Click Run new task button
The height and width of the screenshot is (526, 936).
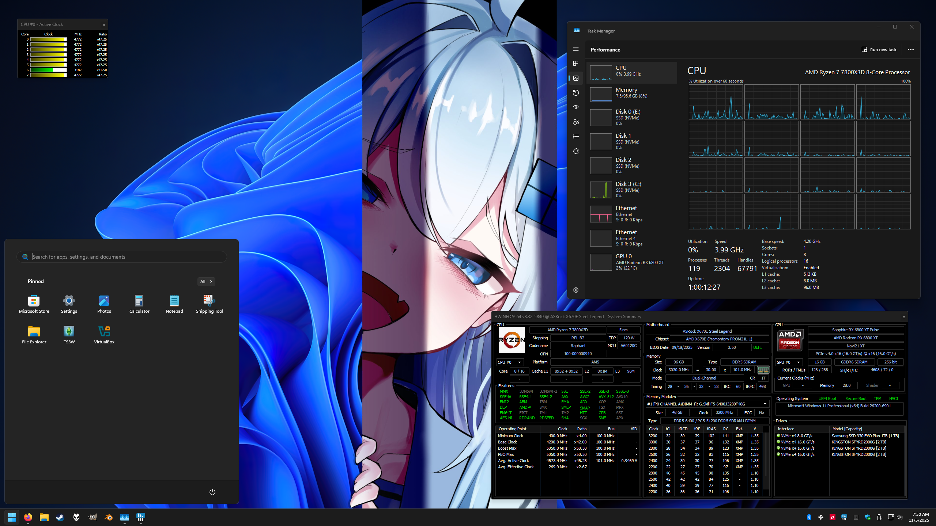tap(879, 50)
